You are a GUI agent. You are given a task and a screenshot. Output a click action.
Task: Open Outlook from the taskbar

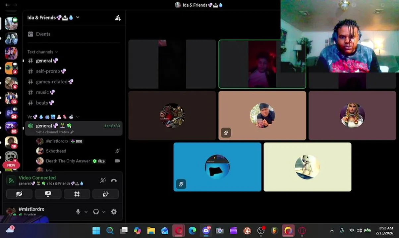(165, 231)
